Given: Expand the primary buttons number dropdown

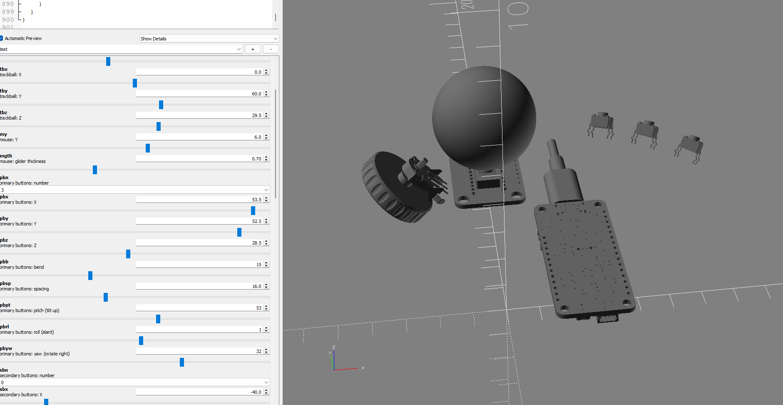Looking at the screenshot, I should (135, 190).
